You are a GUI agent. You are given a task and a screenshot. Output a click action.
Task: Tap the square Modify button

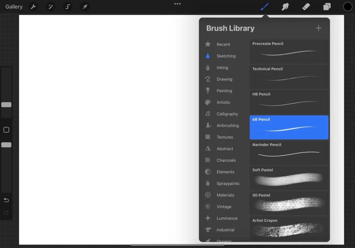point(6,130)
